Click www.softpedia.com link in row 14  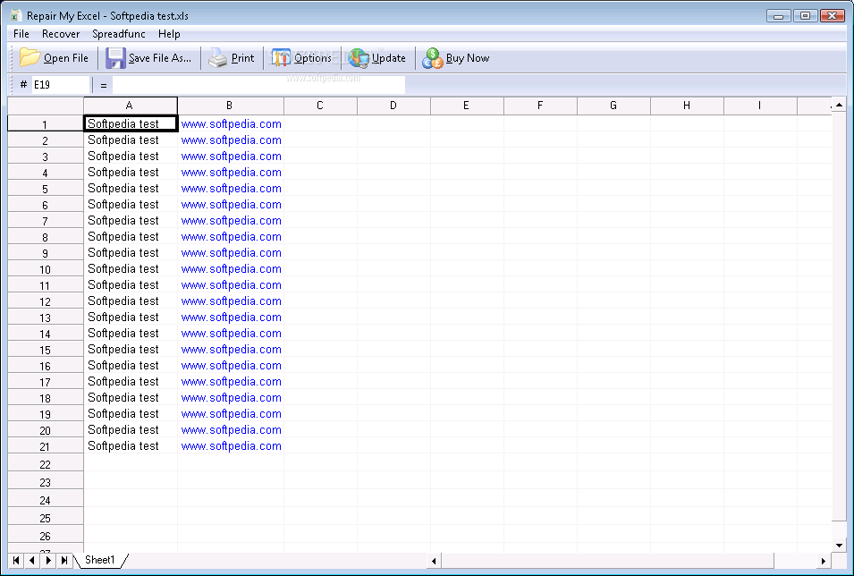click(232, 333)
